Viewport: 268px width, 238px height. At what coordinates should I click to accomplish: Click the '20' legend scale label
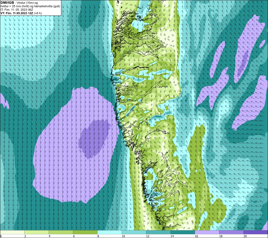pos(245,236)
